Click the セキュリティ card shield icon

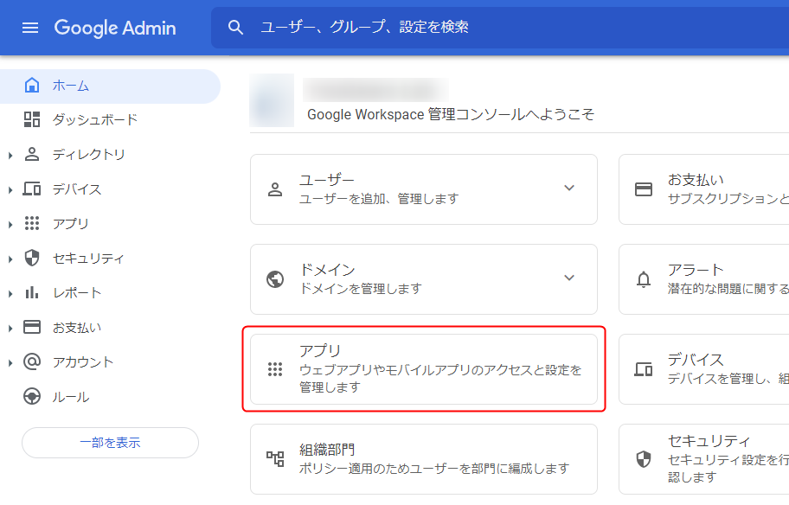click(644, 459)
